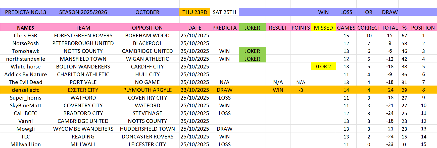437x148 pixels.
Task: Click the "OPPOSITION" column header
Action: 147,28
